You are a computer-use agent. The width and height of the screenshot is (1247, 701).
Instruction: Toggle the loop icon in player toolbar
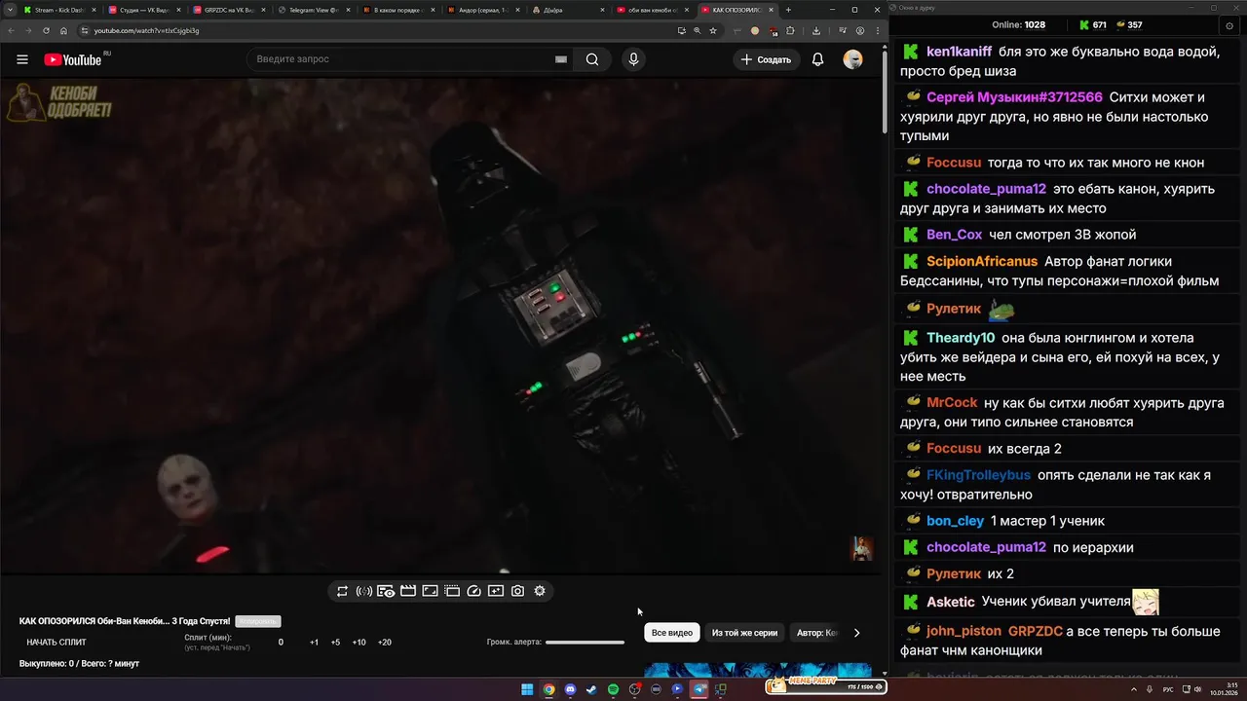pyautogui.click(x=342, y=591)
